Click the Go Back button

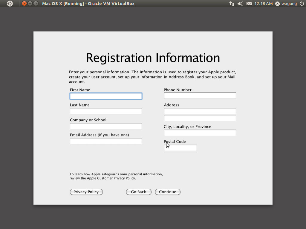[139, 192]
